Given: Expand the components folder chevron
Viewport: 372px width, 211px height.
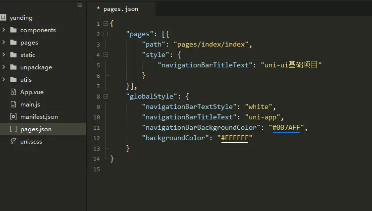Looking at the screenshot, I should coord(3,30).
